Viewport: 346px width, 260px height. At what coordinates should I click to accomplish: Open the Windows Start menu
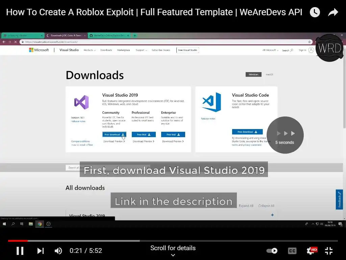tap(4, 224)
